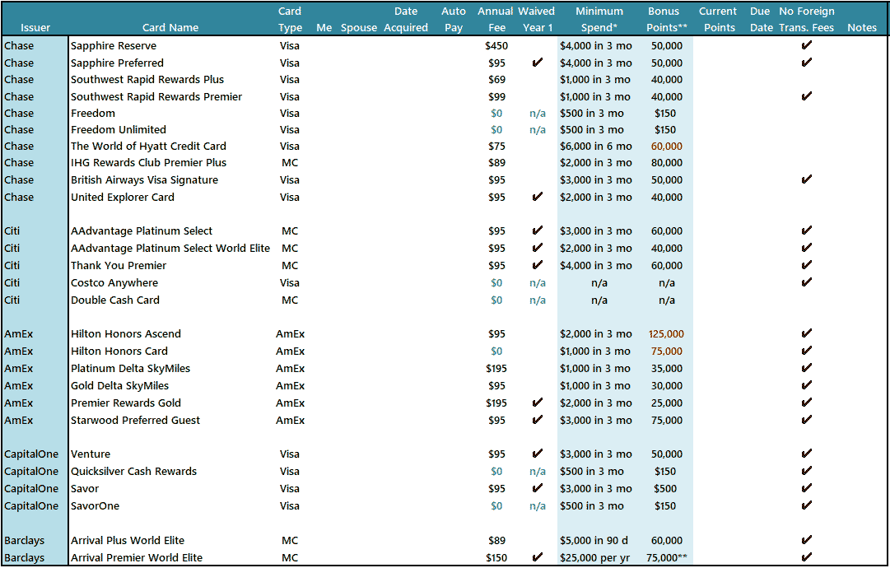
Task: Select the Costco Anywhere card name
Action: (114, 282)
